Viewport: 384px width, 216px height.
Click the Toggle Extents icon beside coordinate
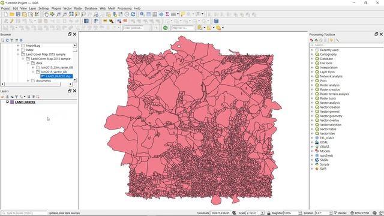pos(234,213)
